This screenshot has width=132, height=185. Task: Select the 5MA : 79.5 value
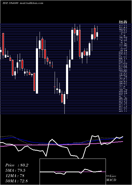15,170
